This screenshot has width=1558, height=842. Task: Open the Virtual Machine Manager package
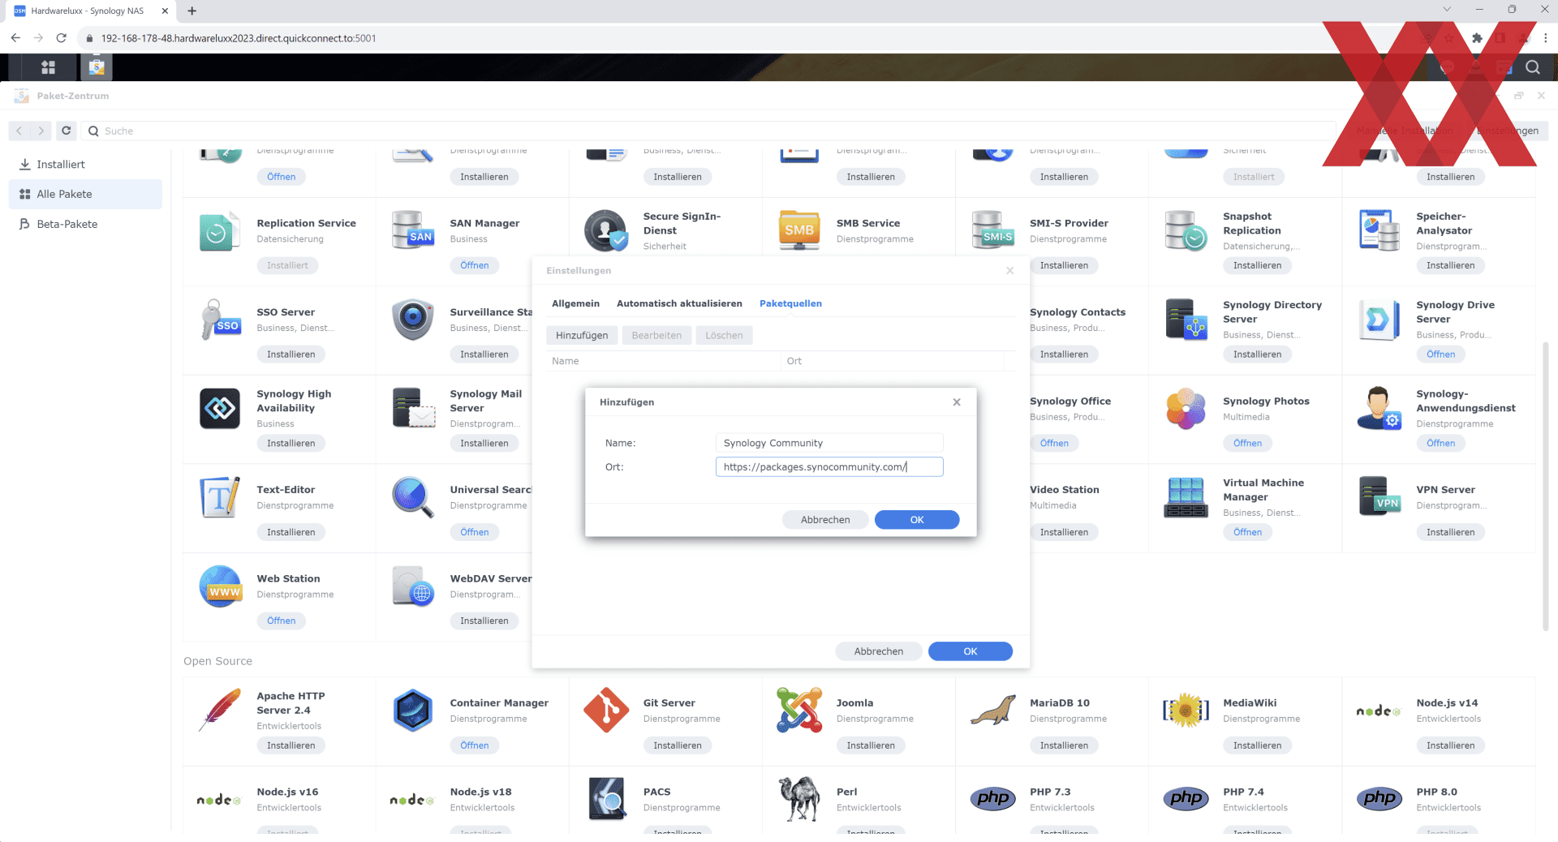click(x=1247, y=532)
